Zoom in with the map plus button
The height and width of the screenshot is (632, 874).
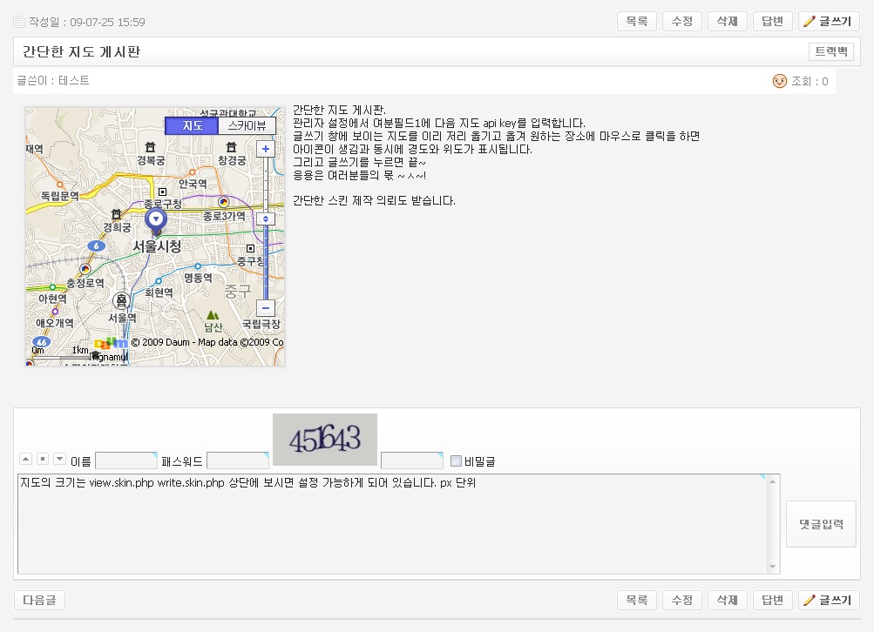click(266, 149)
